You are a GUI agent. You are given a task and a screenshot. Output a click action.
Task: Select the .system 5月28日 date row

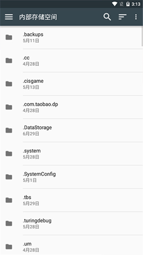31,157
